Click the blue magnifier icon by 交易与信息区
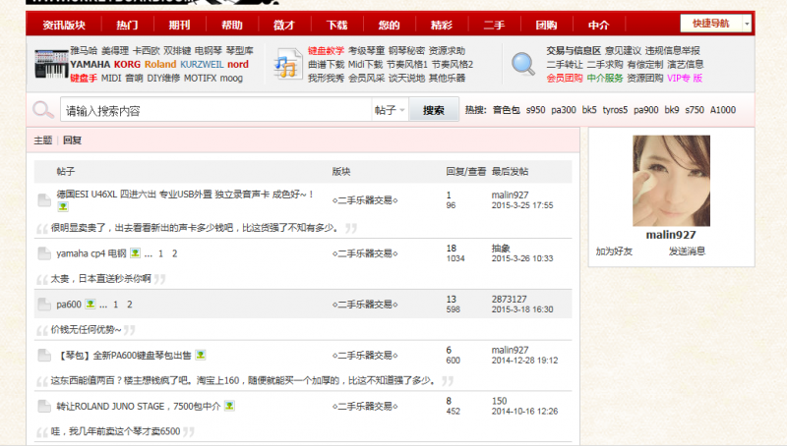Image resolution: width=787 pixels, height=446 pixels. (x=523, y=64)
